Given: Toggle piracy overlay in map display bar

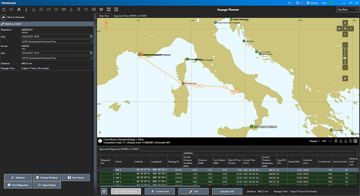Looking at the screenshot, I should pos(336,141).
